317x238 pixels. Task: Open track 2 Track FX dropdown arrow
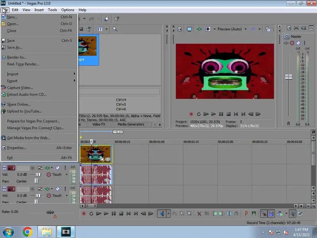pos(52,168)
